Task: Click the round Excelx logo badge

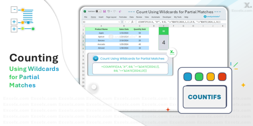Action: click(172, 52)
